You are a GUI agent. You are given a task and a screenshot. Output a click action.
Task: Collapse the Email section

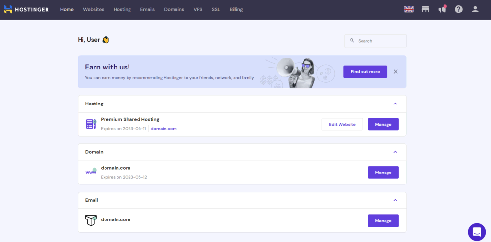(x=395, y=200)
